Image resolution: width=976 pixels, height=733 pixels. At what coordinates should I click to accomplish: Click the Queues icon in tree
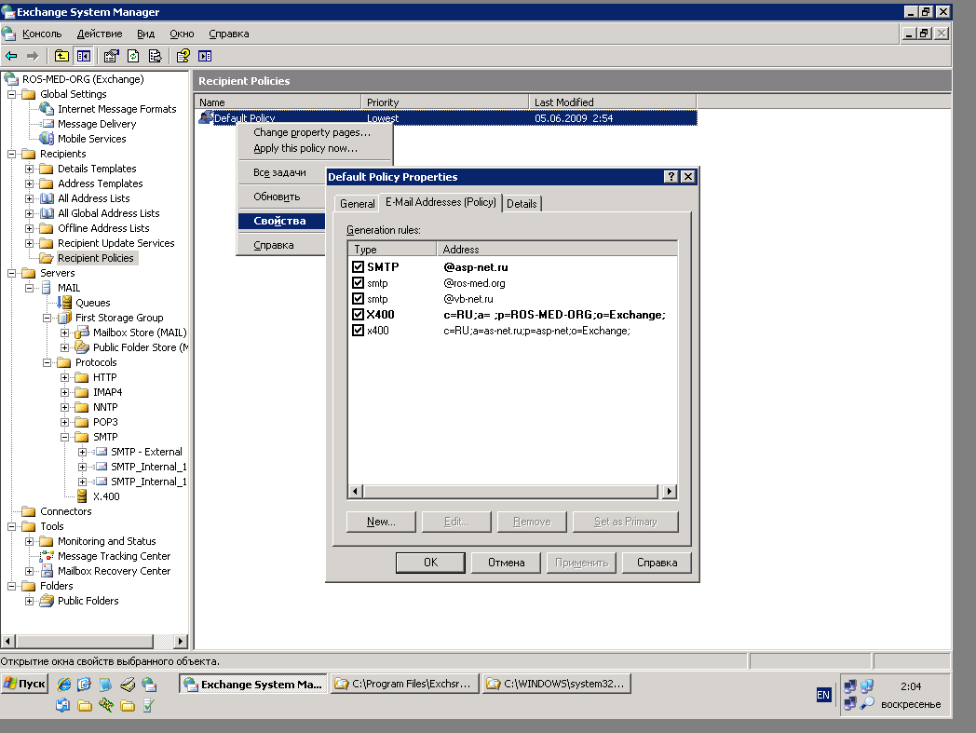tap(65, 303)
